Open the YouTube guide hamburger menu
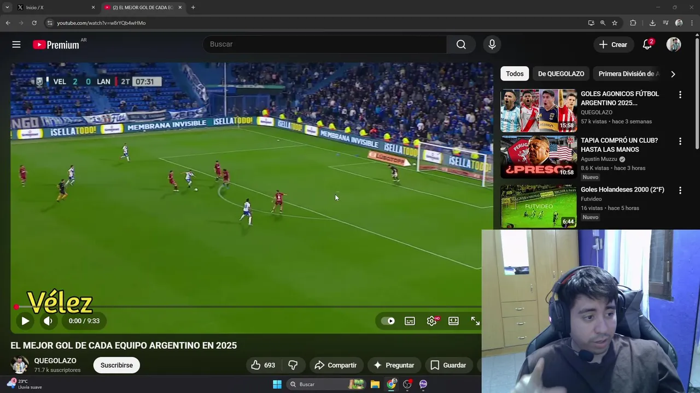700x393 pixels. click(16, 45)
